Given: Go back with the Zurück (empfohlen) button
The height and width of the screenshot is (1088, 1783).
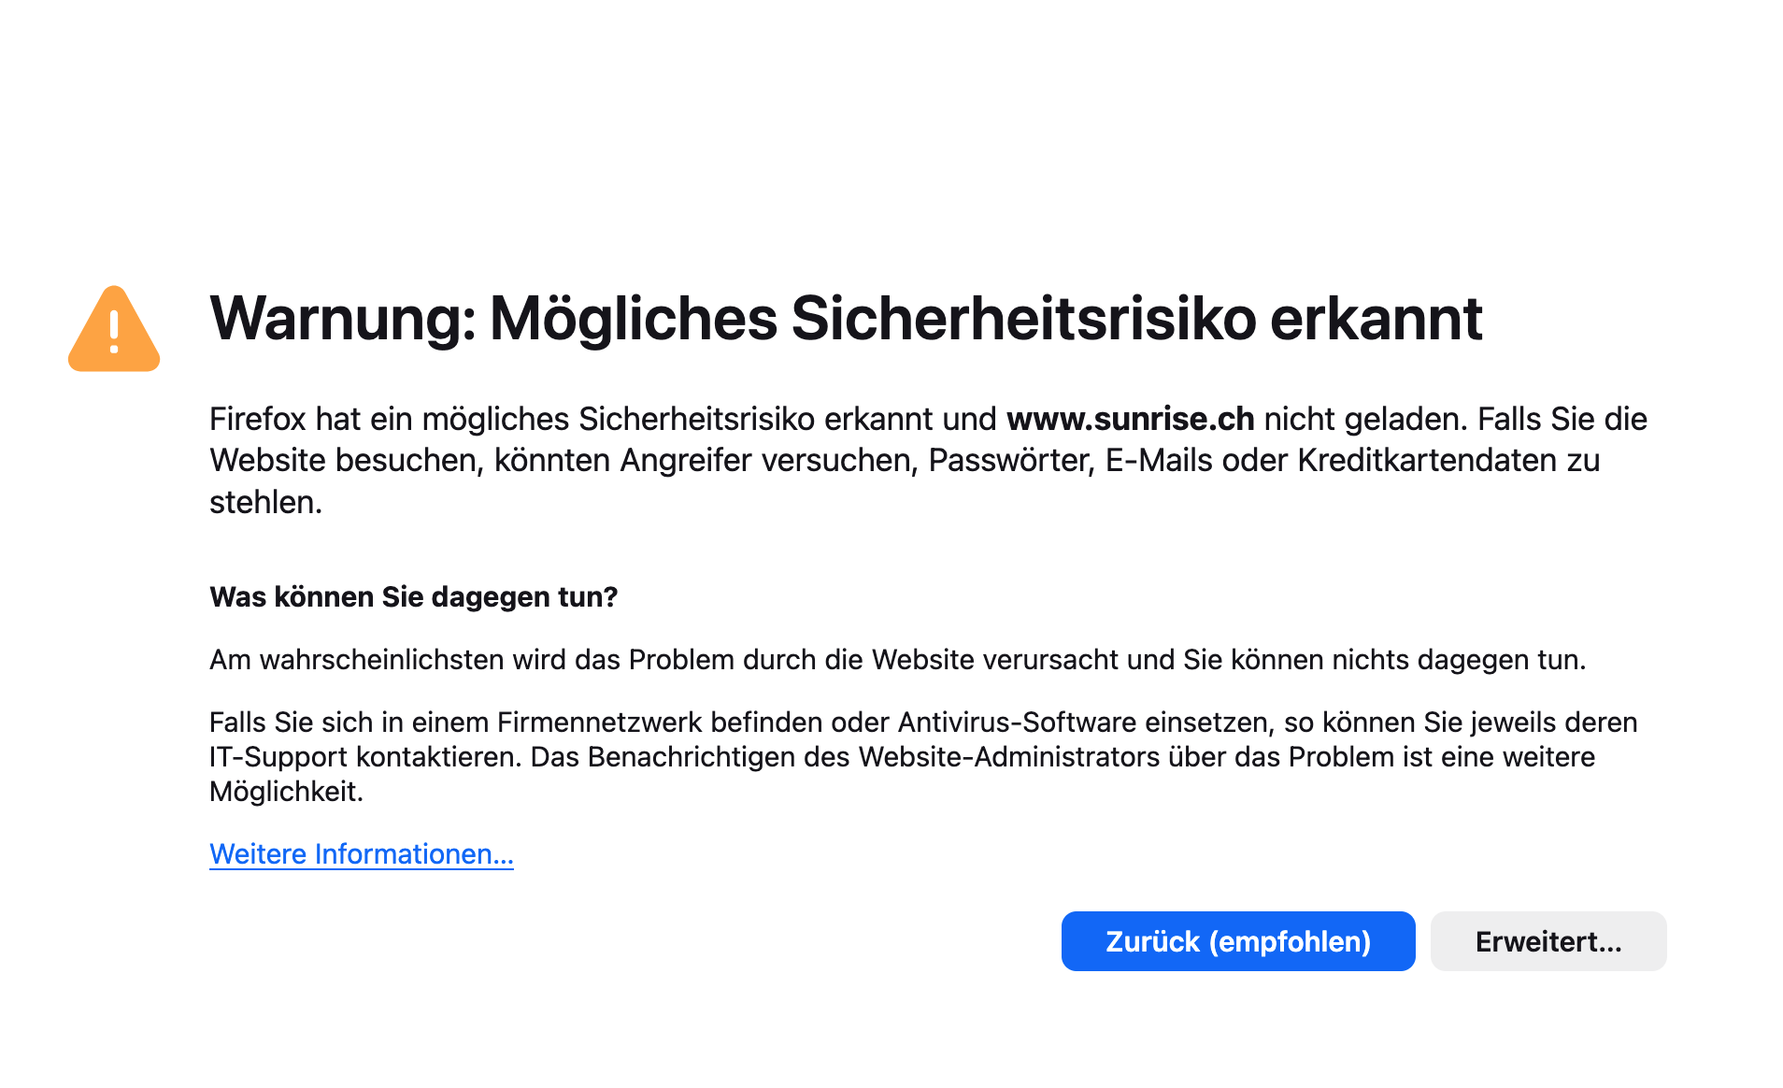Looking at the screenshot, I should pos(1237,941).
